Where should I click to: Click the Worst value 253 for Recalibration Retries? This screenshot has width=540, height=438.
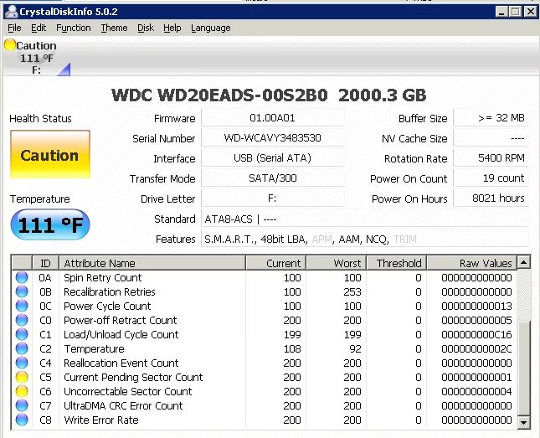click(x=352, y=291)
